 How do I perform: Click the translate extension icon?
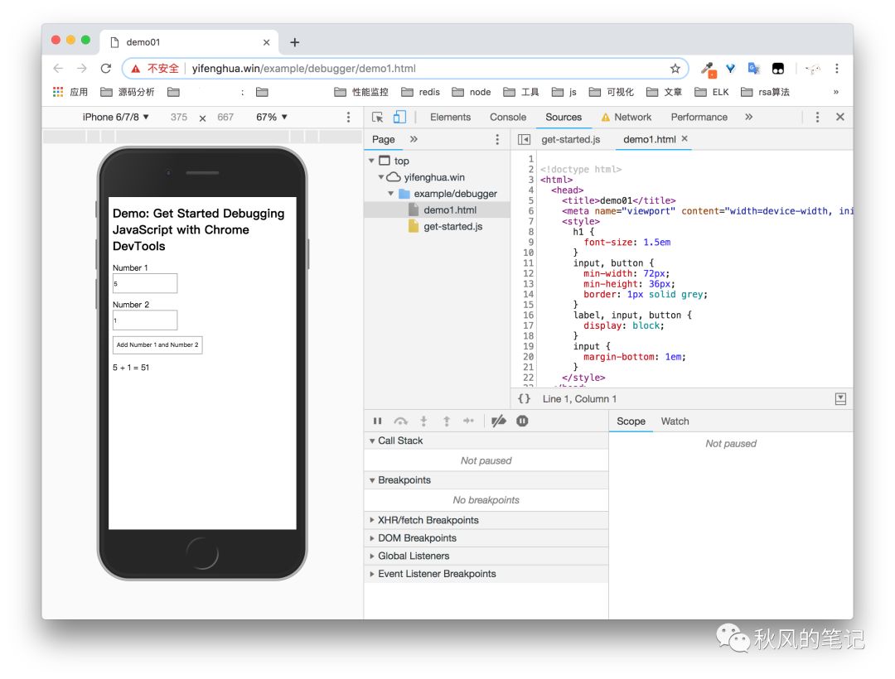[754, 69]
